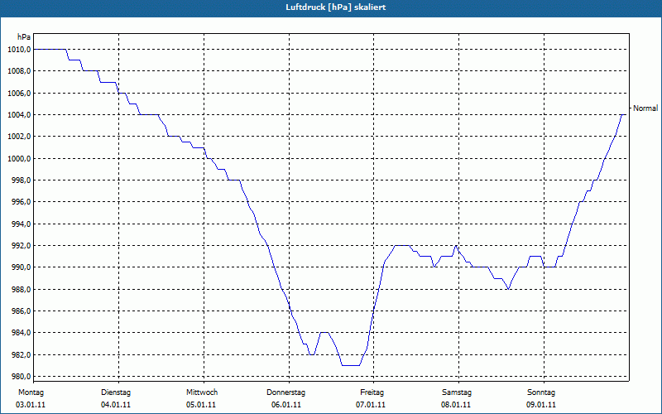
Task: Click the 1000,0 axis value
Action: coord(19,158)
